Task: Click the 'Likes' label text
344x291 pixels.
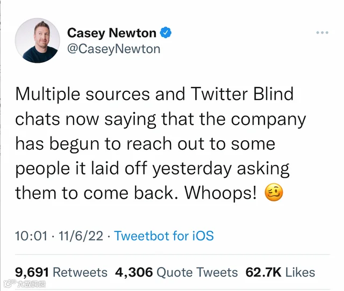Action: coord(300,272)
